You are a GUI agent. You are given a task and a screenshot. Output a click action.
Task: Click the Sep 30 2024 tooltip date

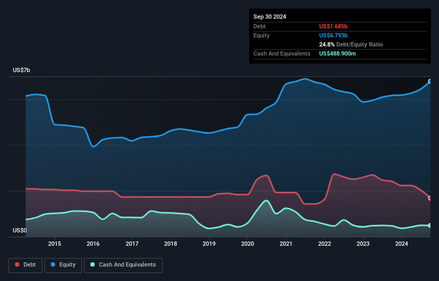tap(269, 17)
